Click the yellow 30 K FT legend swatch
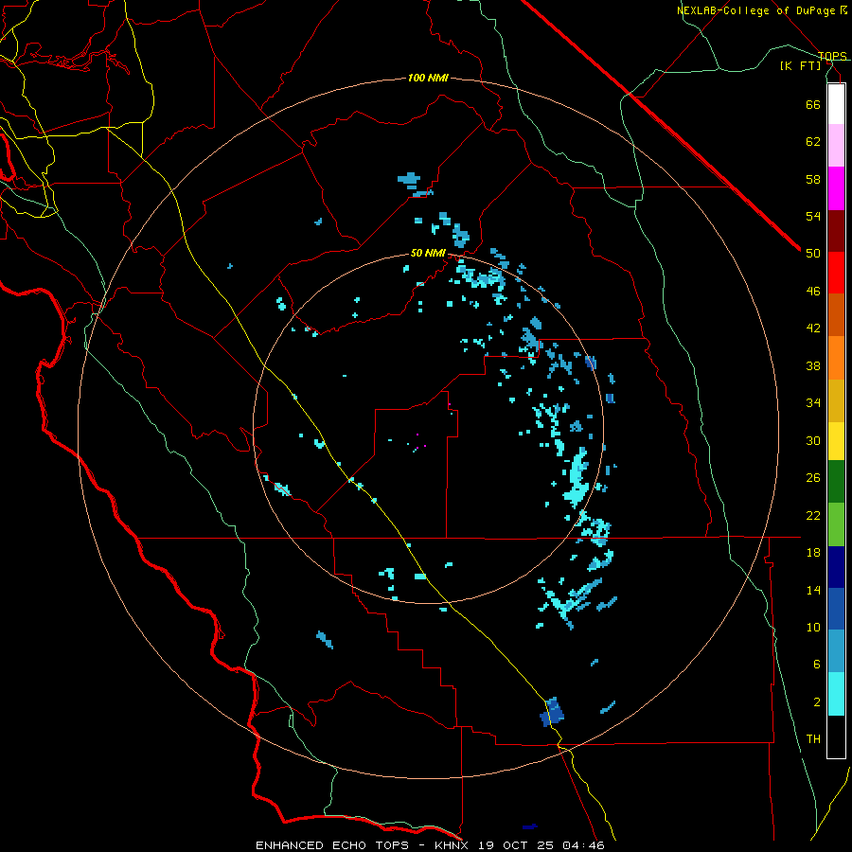The width and height of the screenshot is (852, 852). coord(836,441)
